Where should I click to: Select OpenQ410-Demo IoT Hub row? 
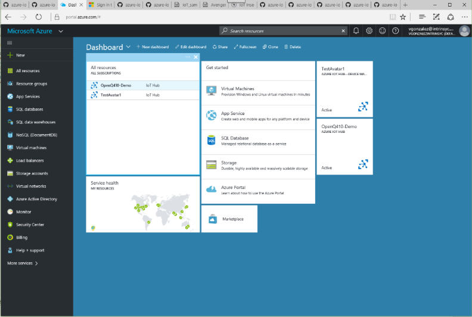point(143,85)
